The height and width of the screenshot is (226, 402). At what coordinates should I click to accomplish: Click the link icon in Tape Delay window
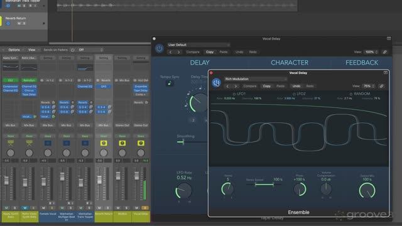[385, 52]
